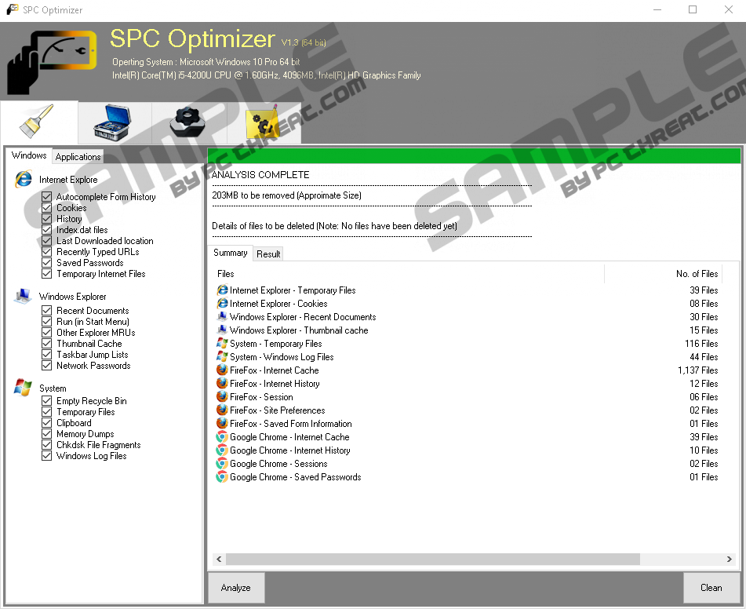Toggle the System Temporary Files checkbox
The height and width of the screenshot is (609, 746).
pos(46,412)
